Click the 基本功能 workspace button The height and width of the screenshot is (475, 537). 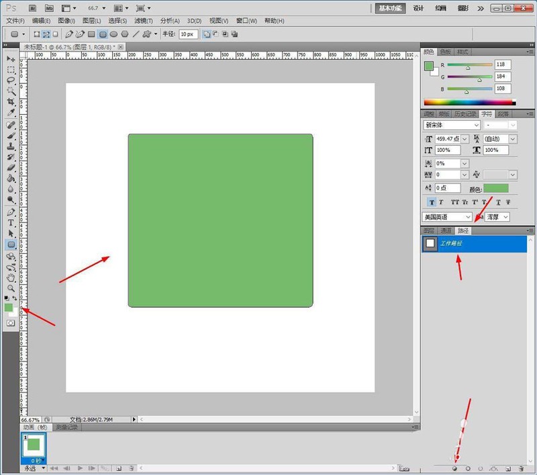pos(390,8)
